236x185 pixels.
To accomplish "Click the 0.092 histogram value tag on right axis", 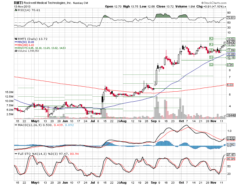I will (x=230, y=144).
